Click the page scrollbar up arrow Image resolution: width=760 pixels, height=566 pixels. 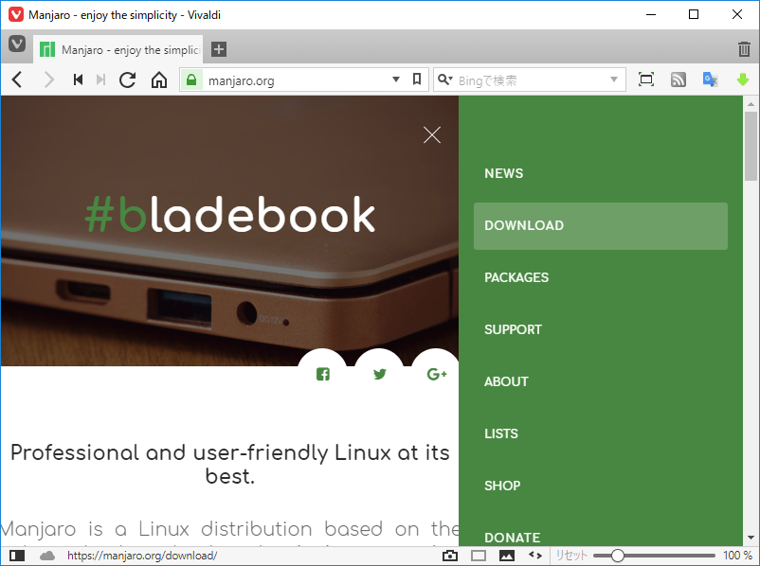(x=751, y=103)
